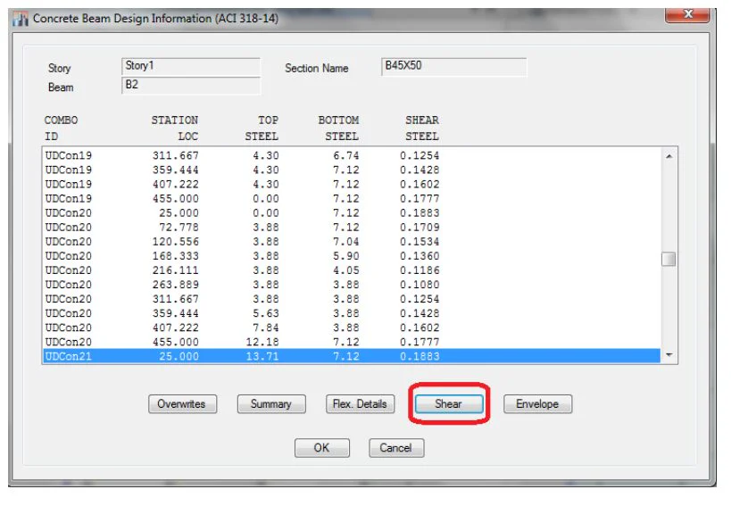This screenshot has width=731, height=506.
Task: Click the TOP STEEL column header
Action: click(262, 129)
